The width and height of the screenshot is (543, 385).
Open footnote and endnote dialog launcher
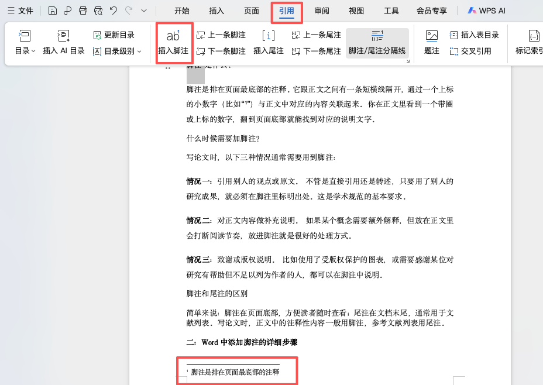(x=408, y=61)
